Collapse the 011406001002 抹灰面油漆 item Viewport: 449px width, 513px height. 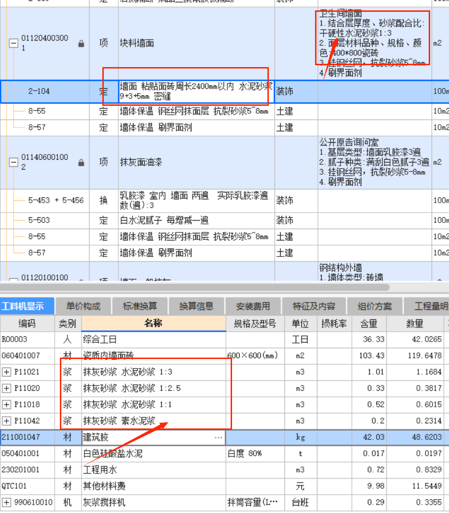(13, 162)
